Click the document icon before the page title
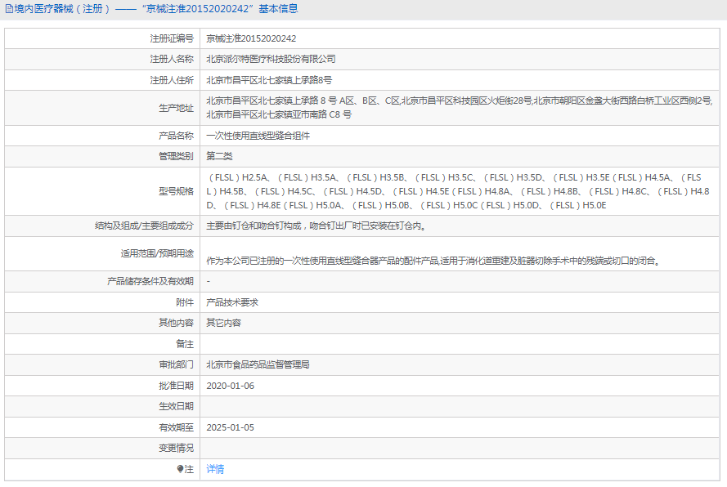 point(9,9)
